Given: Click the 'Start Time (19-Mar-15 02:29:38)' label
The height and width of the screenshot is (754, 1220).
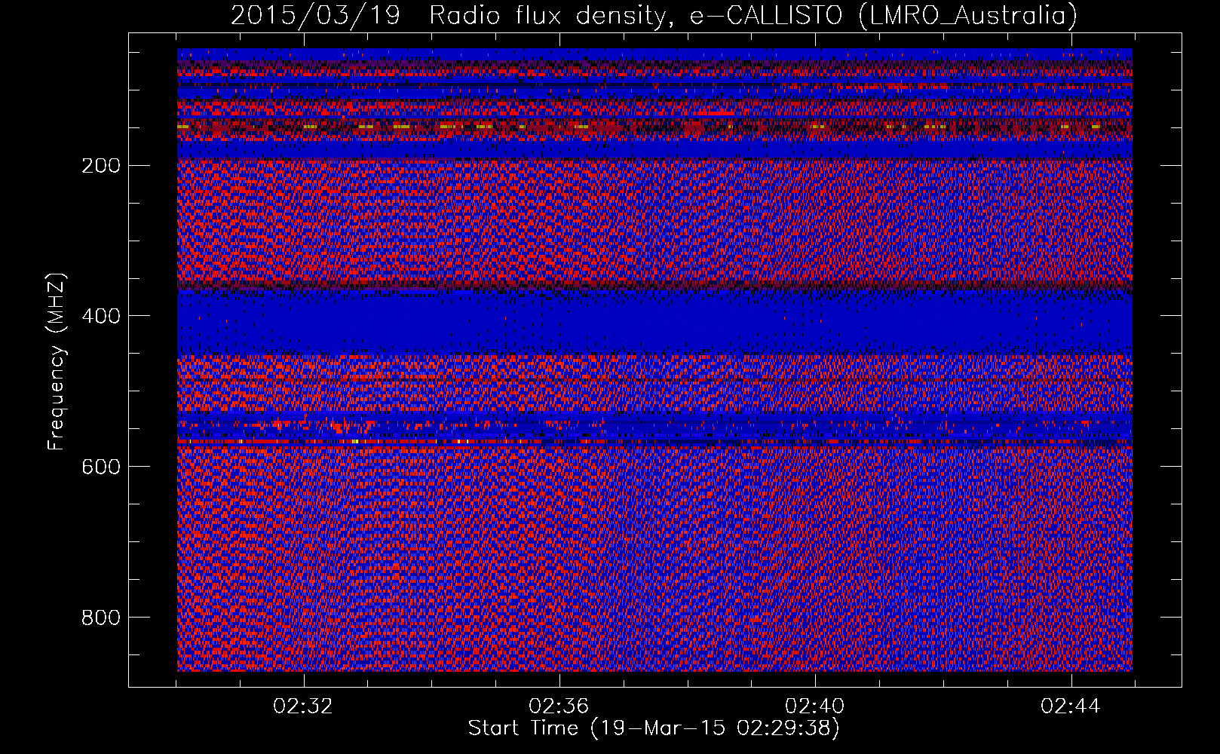Looking at the screenshot, I should coord(654,728).
